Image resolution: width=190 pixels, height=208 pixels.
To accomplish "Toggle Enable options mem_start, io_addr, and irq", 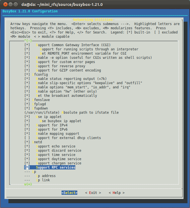I will tap(27, 87).
